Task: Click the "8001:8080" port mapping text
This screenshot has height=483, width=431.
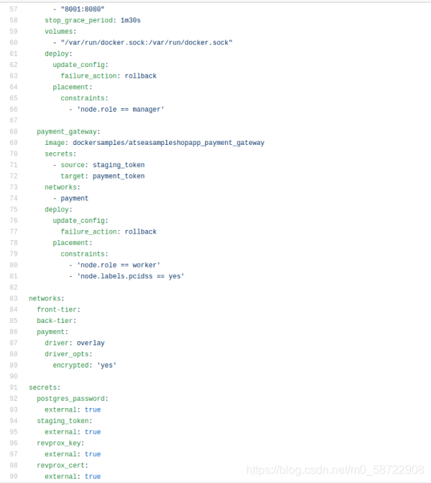Action: tap(83, 9)
